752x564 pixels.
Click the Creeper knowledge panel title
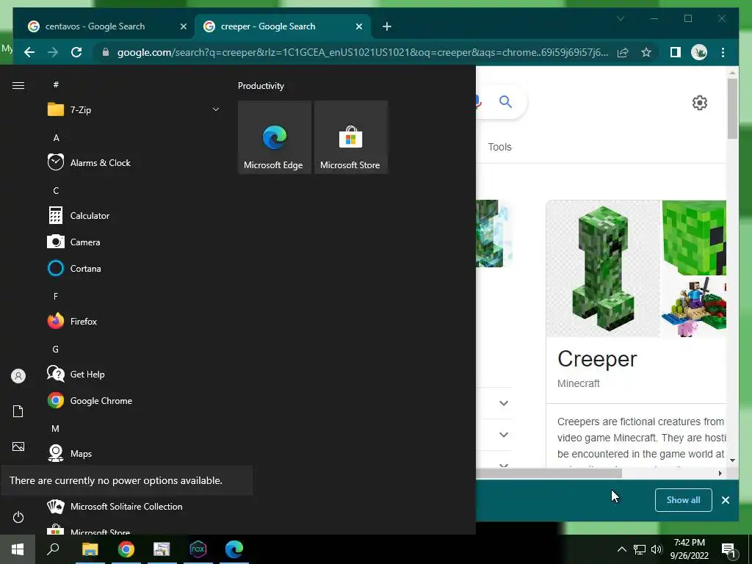coord(597,358)
